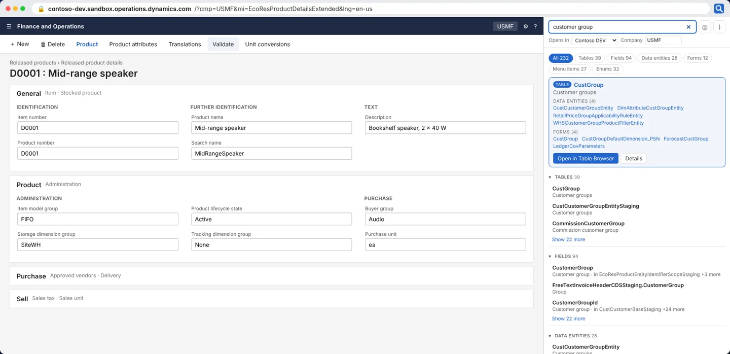Screen dimensions: 730x354
Task: Collapse the side panel with the bracket button
Action: [x=719, y=27]
